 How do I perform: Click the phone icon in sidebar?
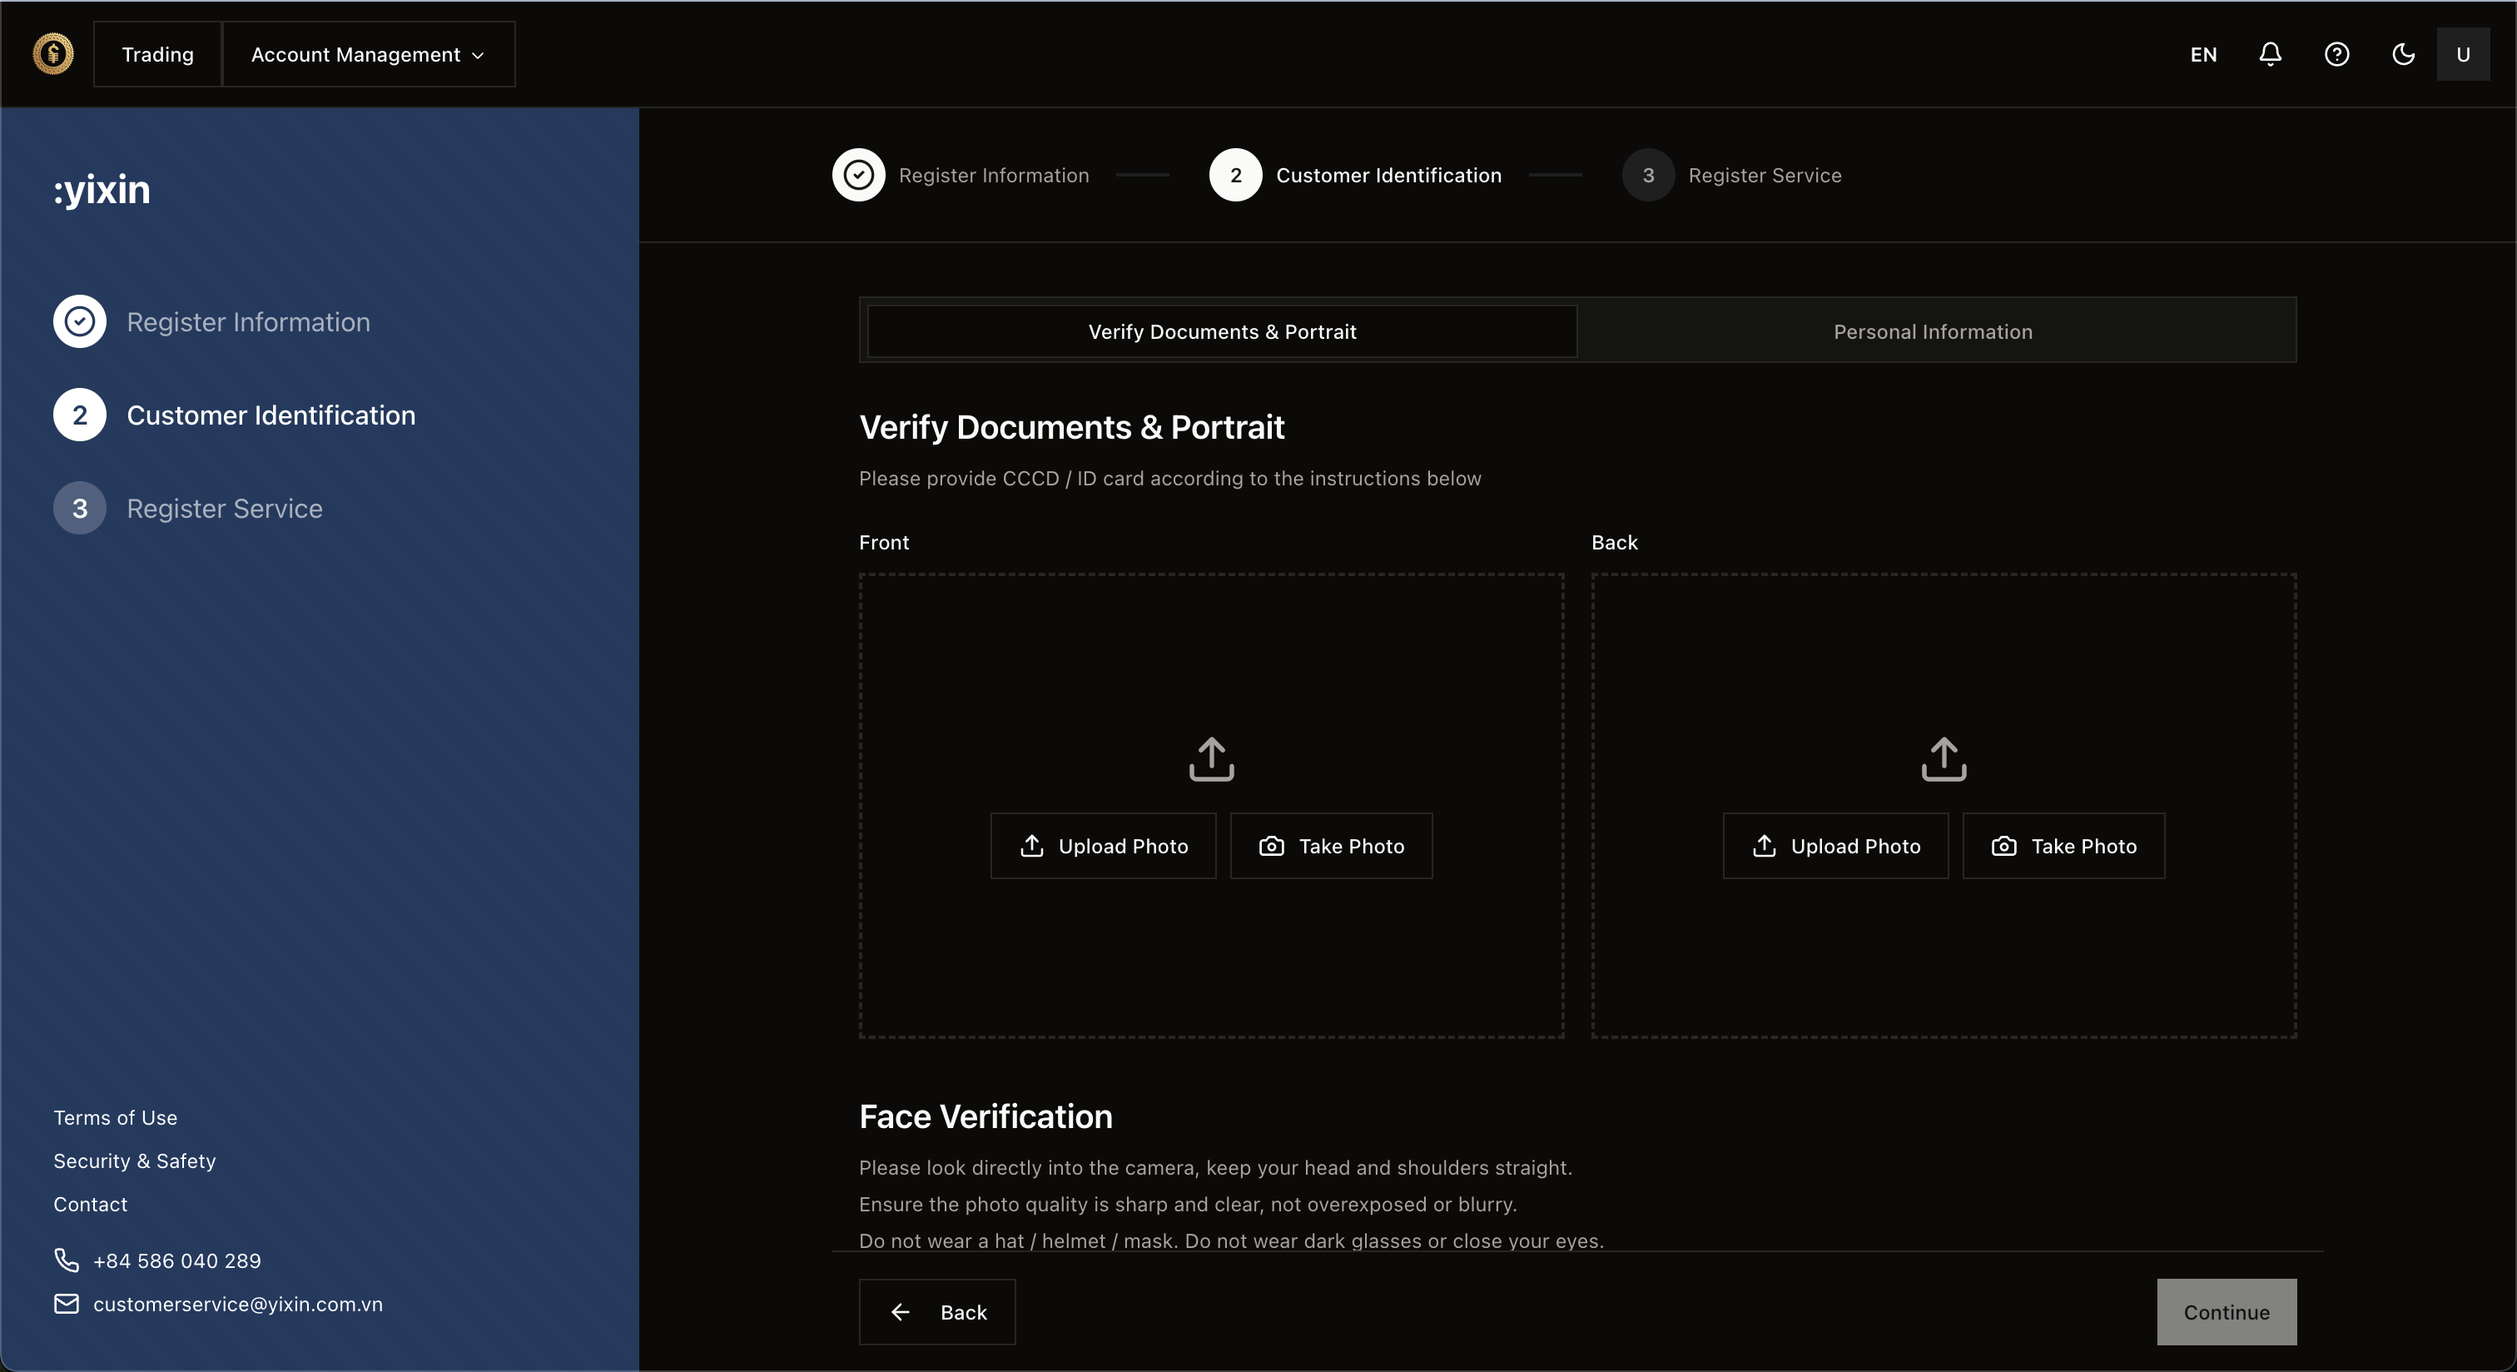click(x=67, y=1260)
